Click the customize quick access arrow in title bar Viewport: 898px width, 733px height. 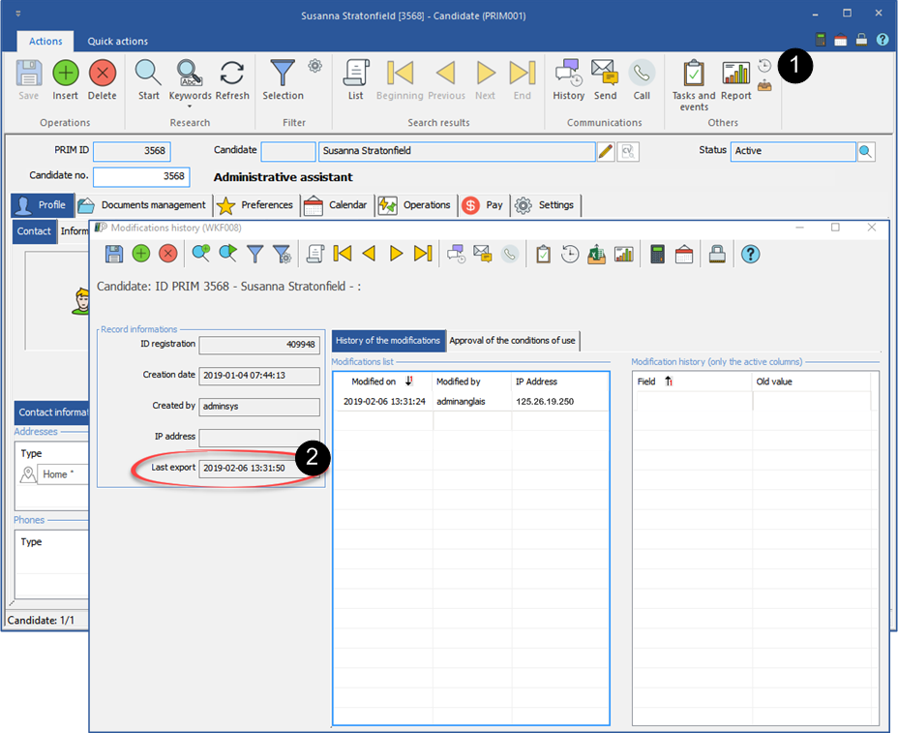click(17, 13)
